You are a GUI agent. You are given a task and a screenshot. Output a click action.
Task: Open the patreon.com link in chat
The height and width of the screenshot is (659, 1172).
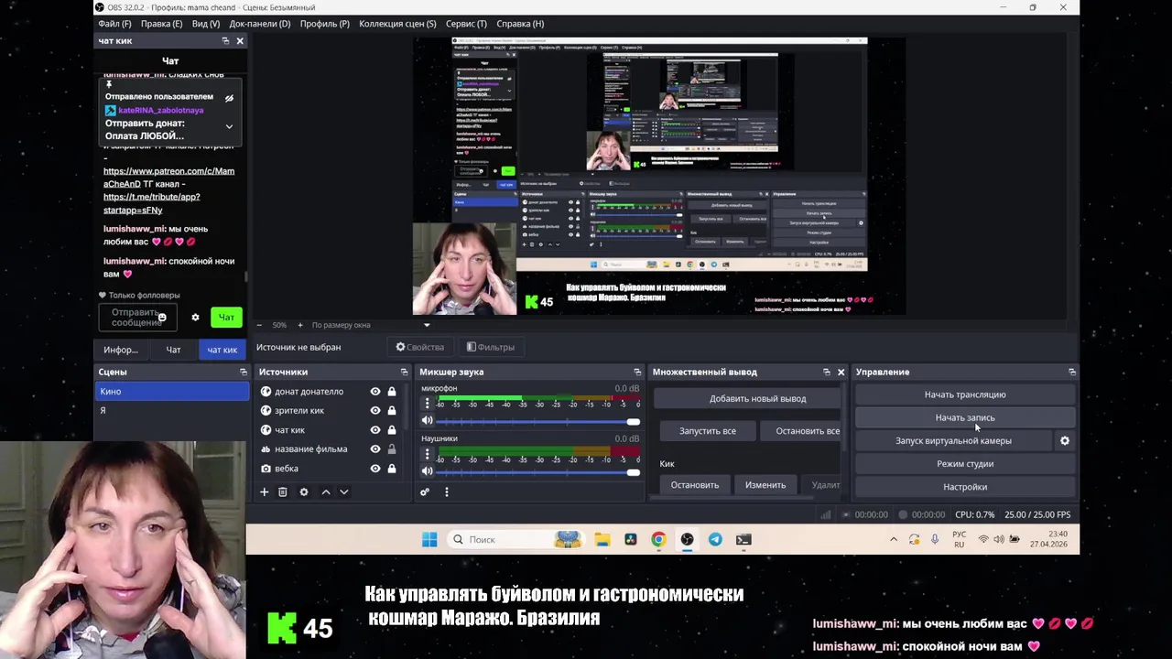pos(168,178)
